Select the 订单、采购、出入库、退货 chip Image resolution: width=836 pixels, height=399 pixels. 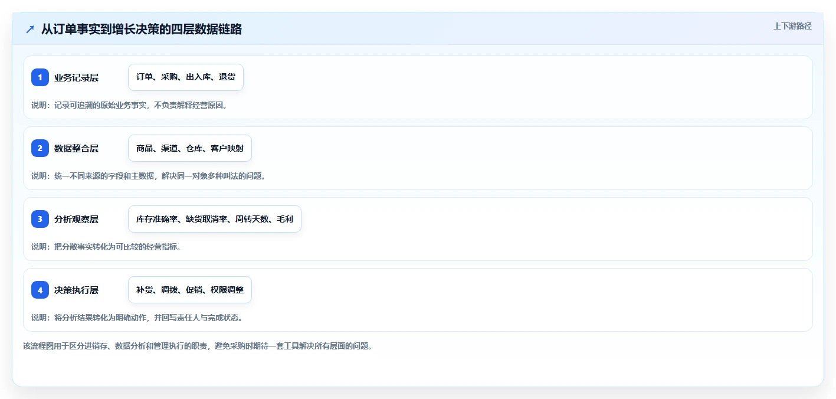coord(186,77)
